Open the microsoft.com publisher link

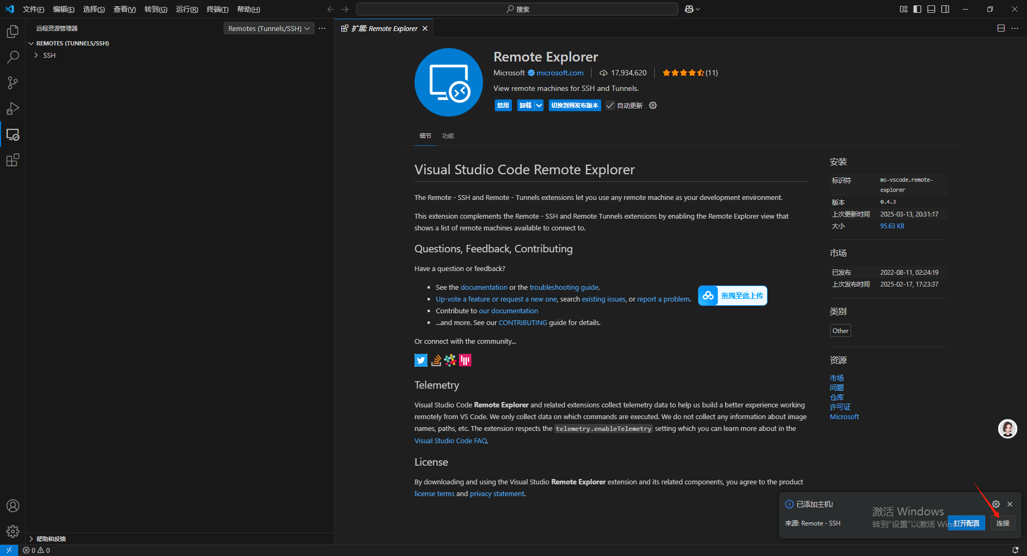[560, 73]
